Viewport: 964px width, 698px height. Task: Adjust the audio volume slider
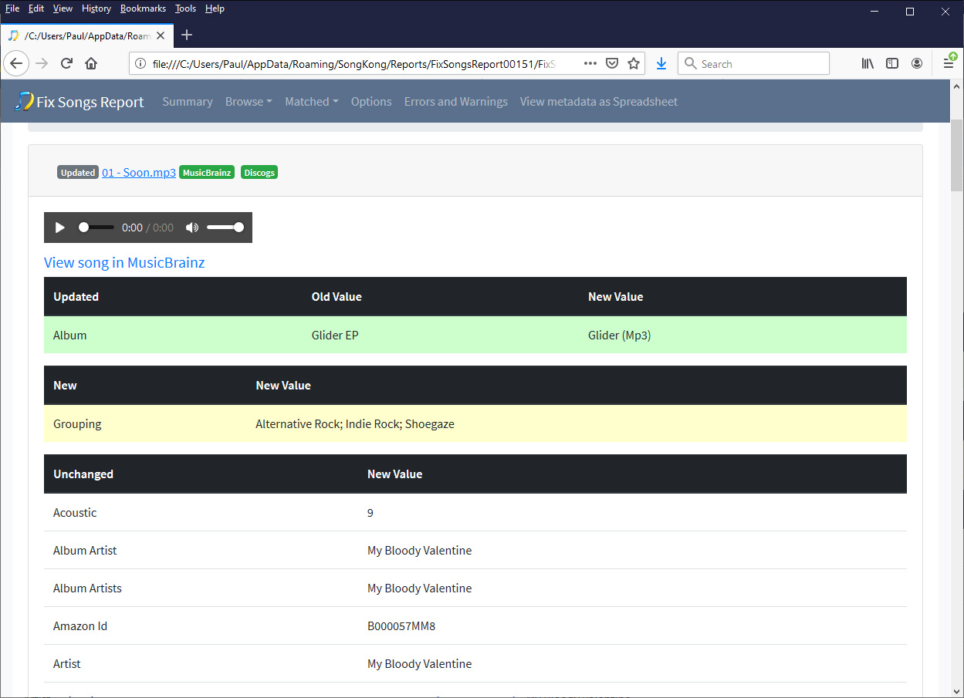(225, 228)
